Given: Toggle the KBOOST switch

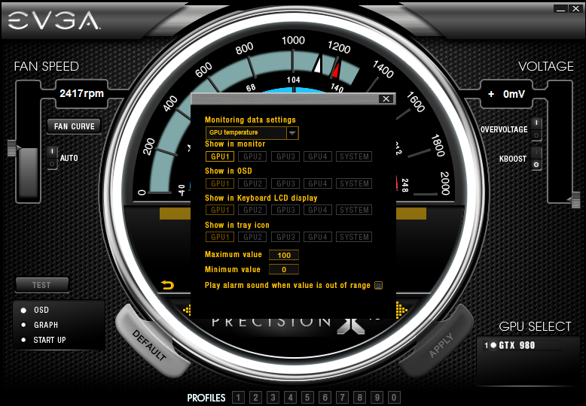Looking at the screenshot, I should 536,158.
